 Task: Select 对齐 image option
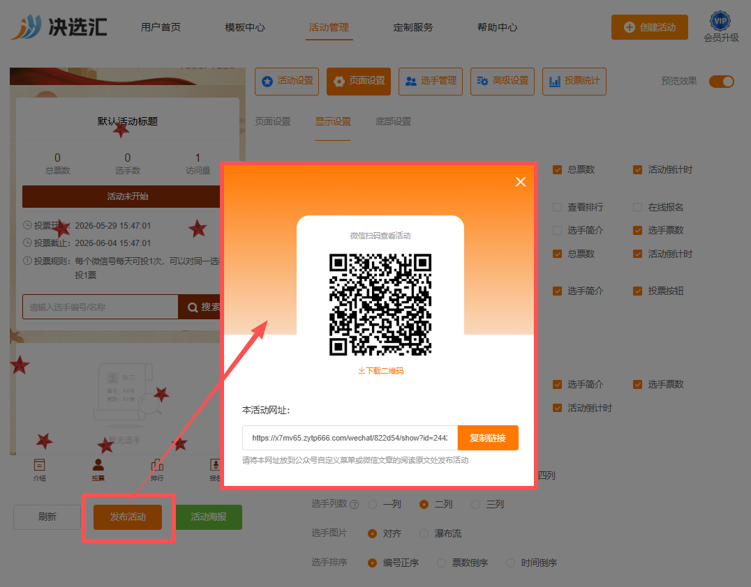coord(372,533)
